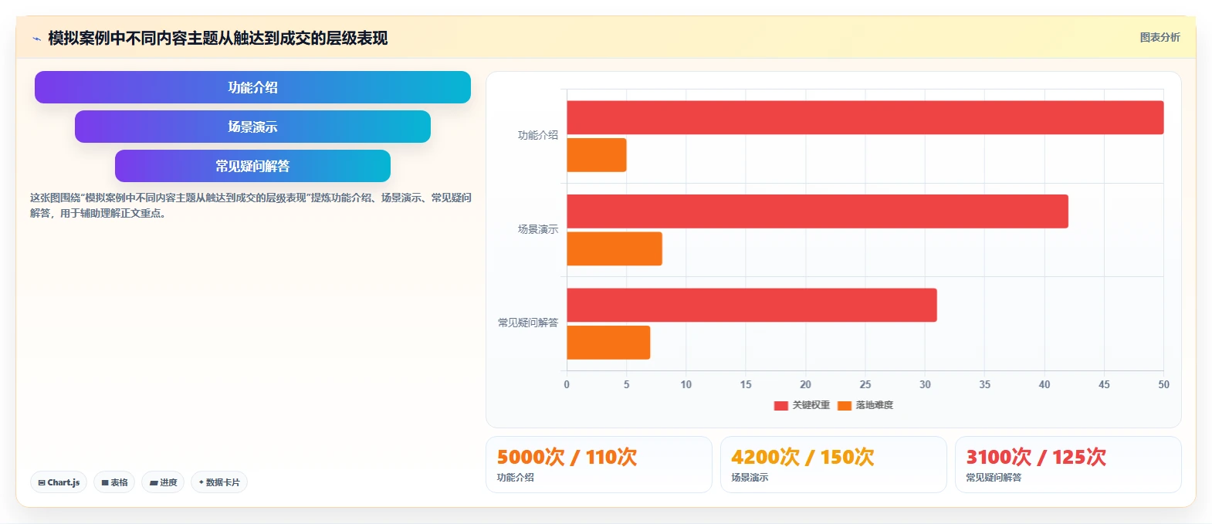Click the 常见疑问解答 y-axis label

pos(527,323)
